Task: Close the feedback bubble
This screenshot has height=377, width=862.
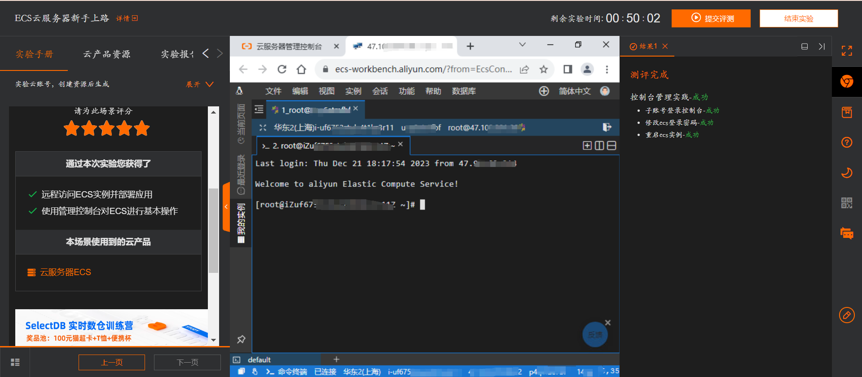Action: (607, 323)
